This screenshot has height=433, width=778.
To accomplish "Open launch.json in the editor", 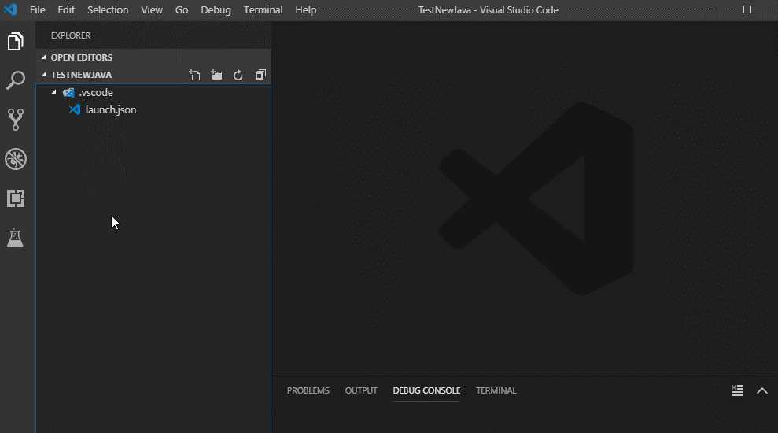I will [111, 109].
